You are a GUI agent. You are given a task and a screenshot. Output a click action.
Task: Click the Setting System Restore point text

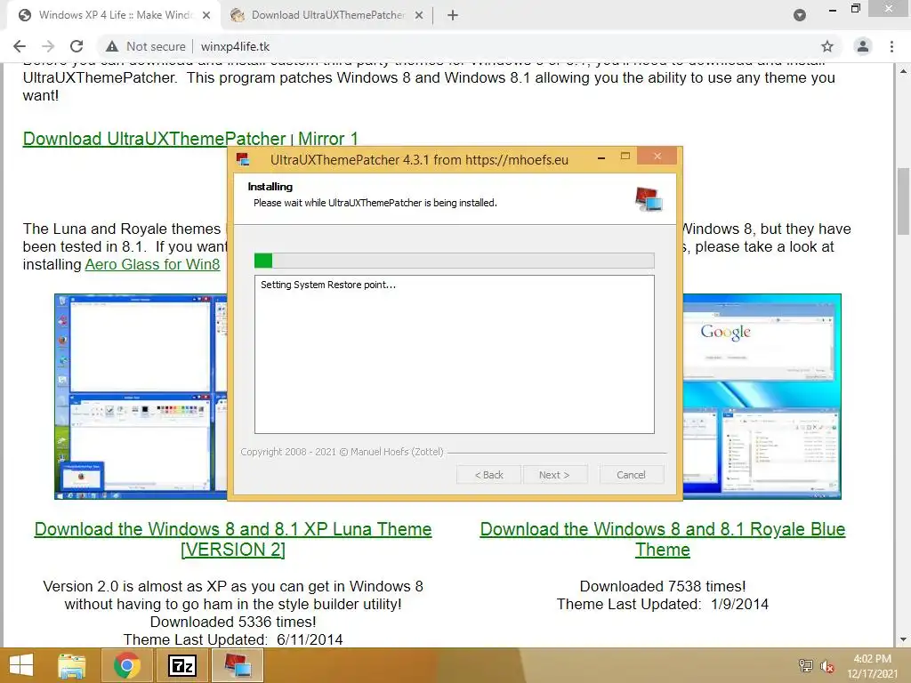(x=328, y=285)
